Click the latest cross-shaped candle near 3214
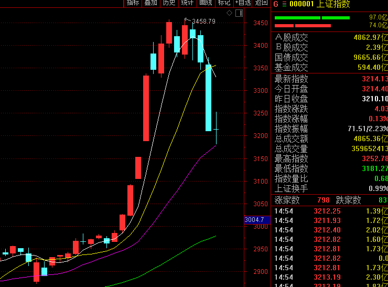The width and height of the screenshot is (388, 287). coord(216,129)
